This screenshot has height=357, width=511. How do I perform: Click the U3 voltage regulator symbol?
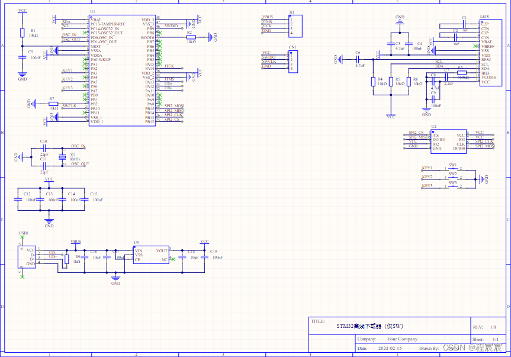click(151, 255)
